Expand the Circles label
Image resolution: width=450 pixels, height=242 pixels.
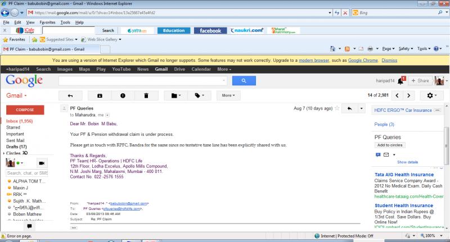pos(4,153)
